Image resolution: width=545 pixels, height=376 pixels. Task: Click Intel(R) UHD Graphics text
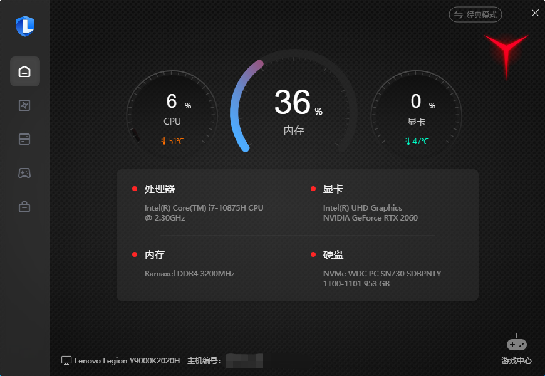click(x=363, y=207)
